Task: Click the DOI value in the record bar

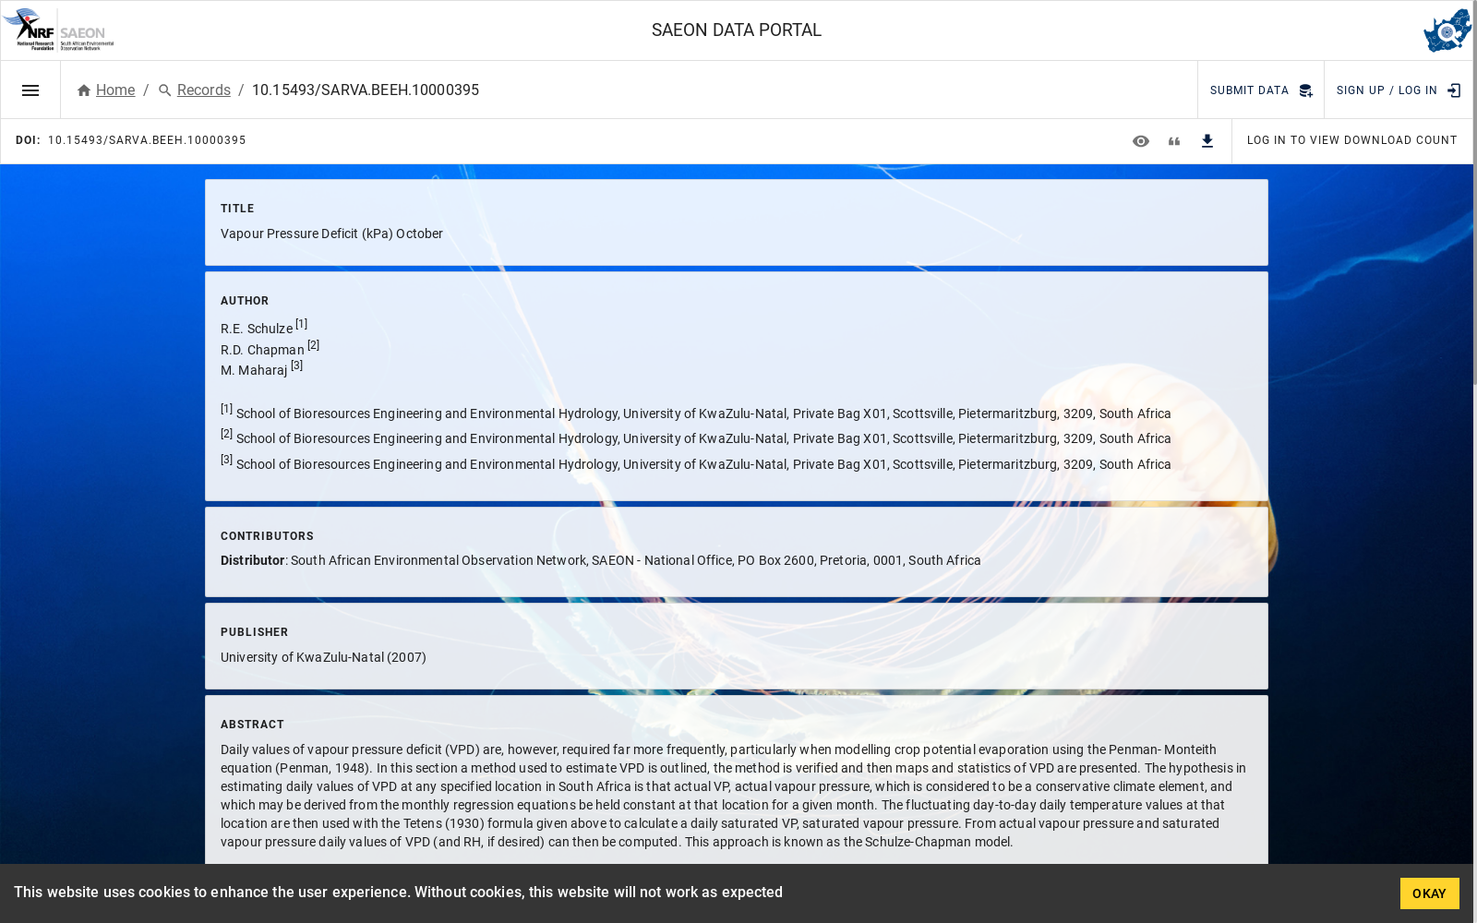Action: 147,141
